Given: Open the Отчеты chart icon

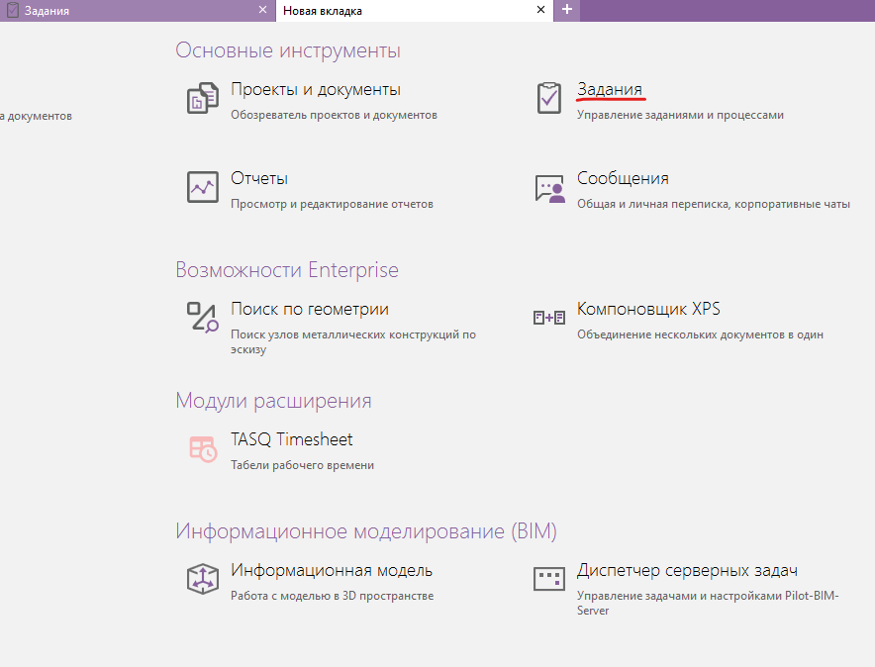Looking at the screenshot, I should click(202, 187).
